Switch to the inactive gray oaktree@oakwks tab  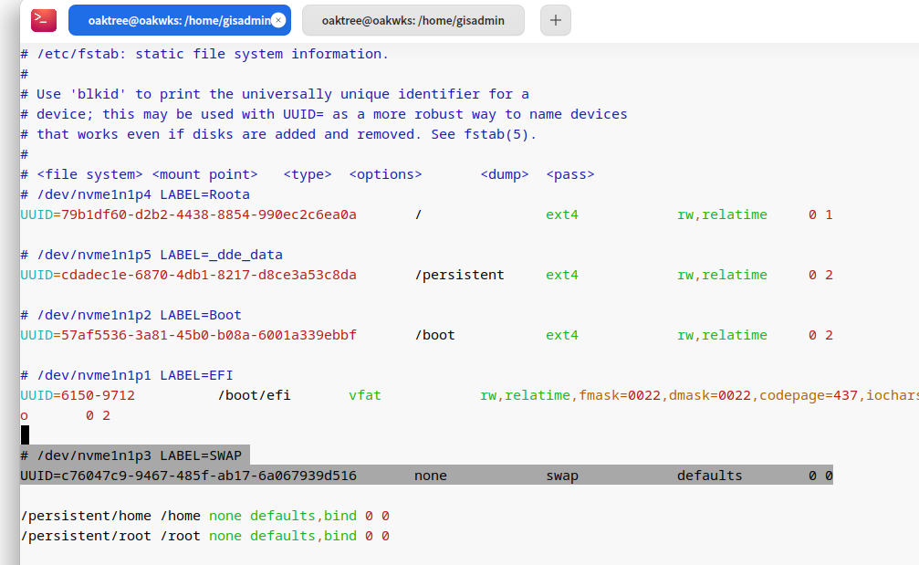tap(413, 20)
